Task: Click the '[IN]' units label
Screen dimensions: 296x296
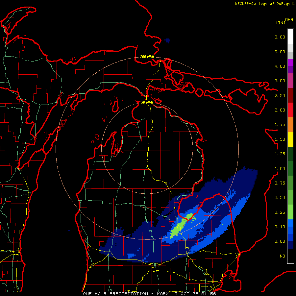Action: pyautogui.click(x=281, y=23)
